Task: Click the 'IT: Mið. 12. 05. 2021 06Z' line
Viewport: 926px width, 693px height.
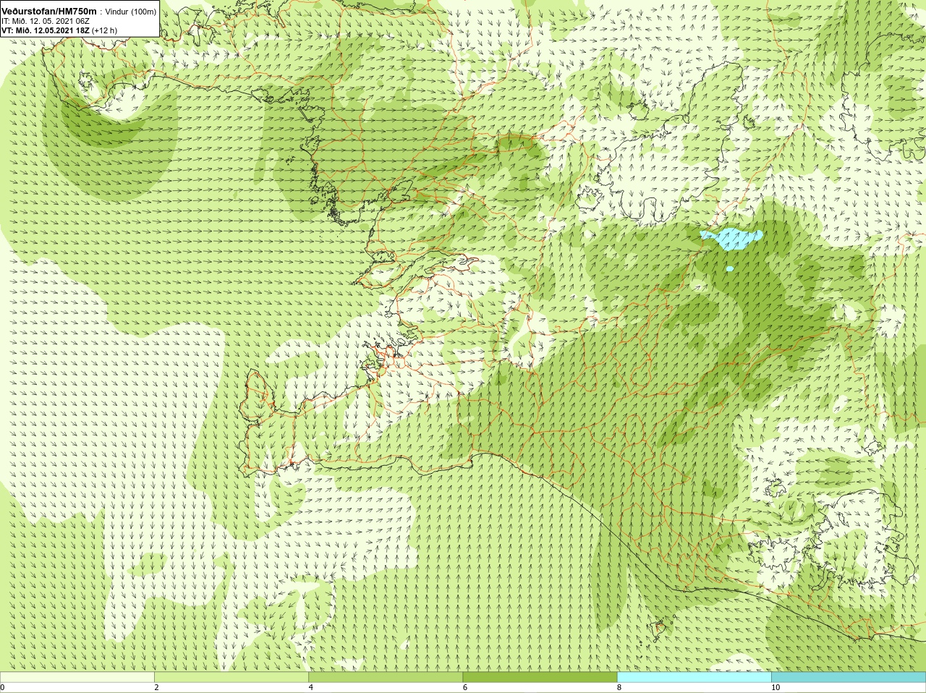Action: point(45,21)
